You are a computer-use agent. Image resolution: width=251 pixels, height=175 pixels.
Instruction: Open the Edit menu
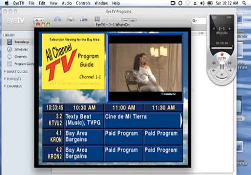coord(42,3)
